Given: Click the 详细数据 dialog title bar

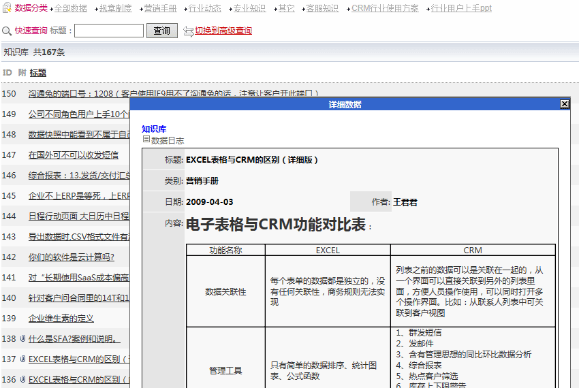Looking at the screenshot, I should [345, 104].
